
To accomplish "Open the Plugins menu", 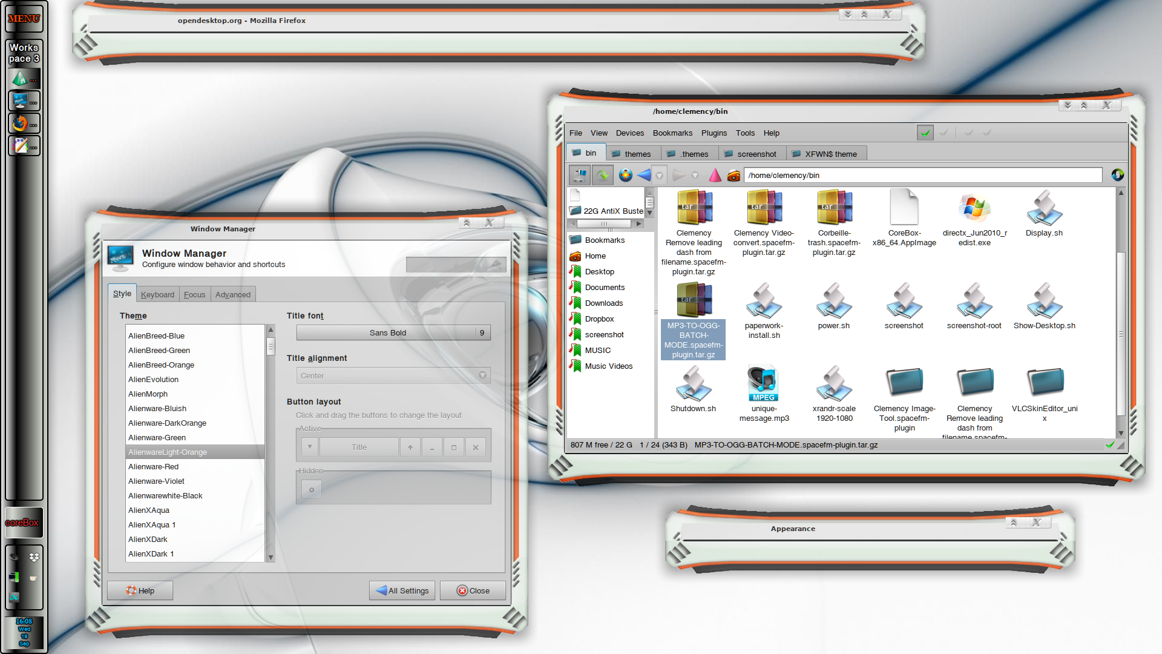I will [x=714, y=133].
